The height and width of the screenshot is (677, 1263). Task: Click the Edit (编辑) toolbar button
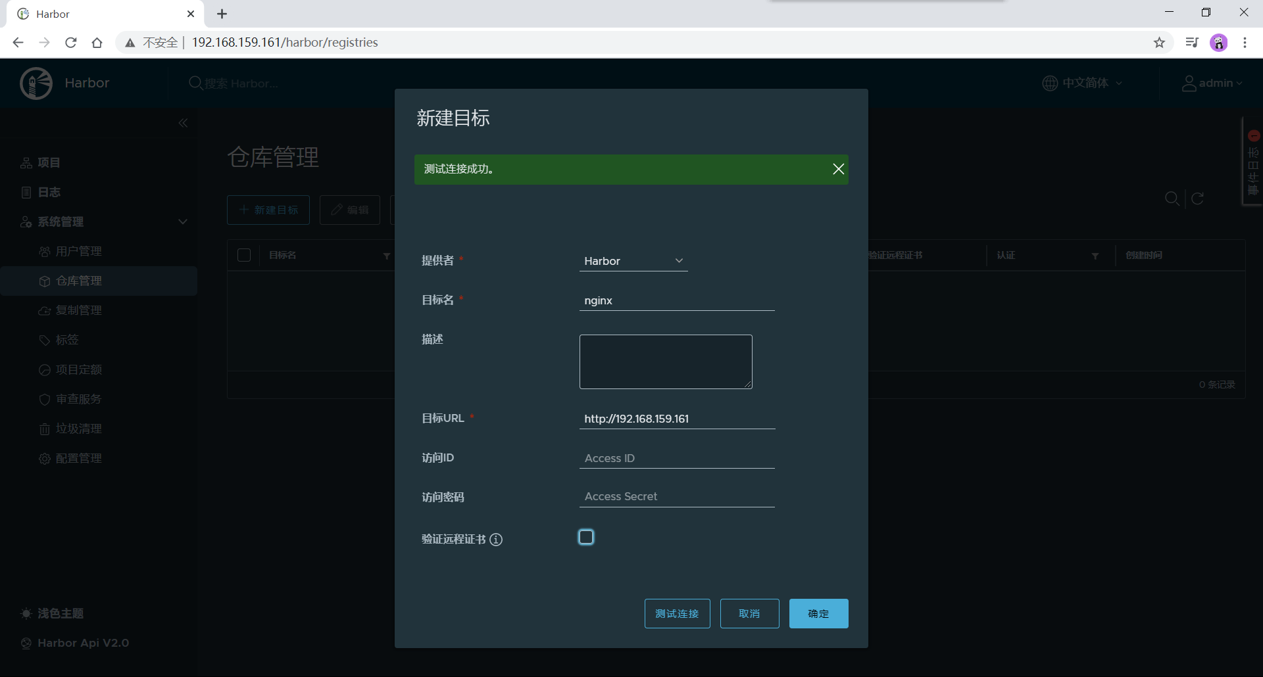click(350, 210)
